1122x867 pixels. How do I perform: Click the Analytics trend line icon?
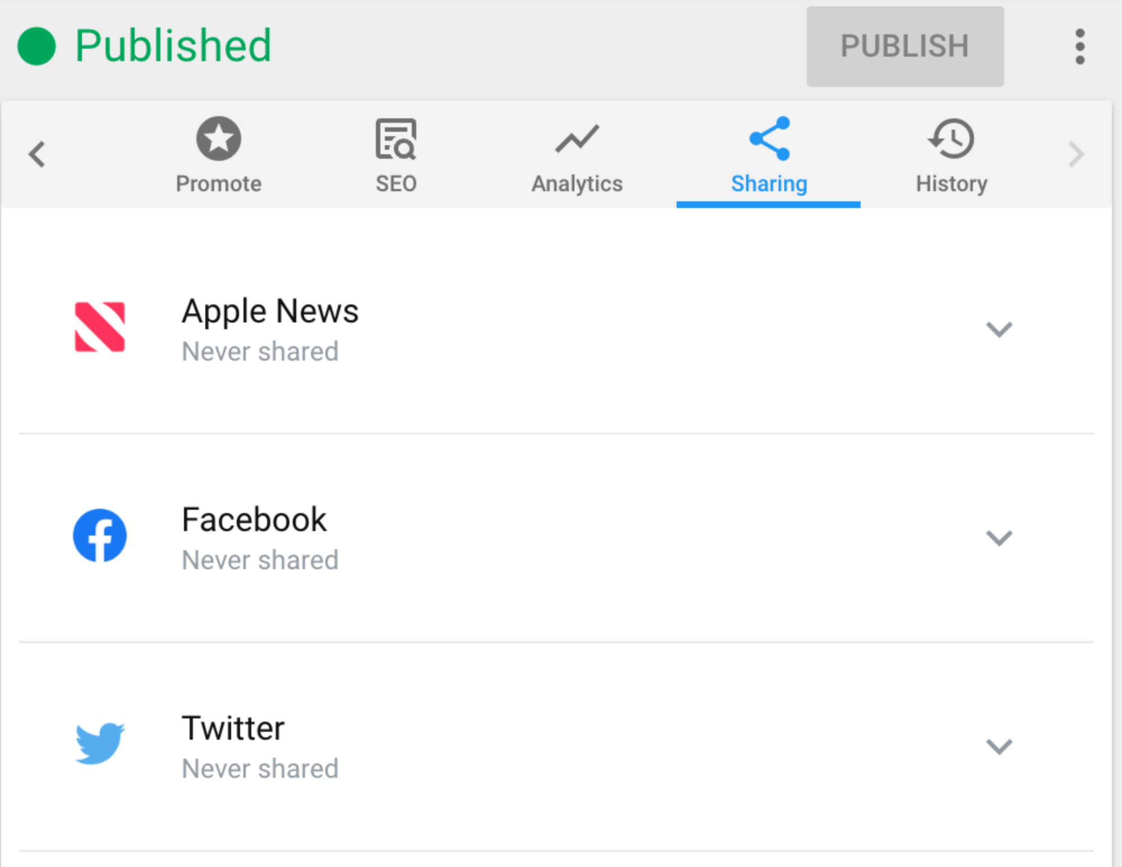[x=577, y=139]
